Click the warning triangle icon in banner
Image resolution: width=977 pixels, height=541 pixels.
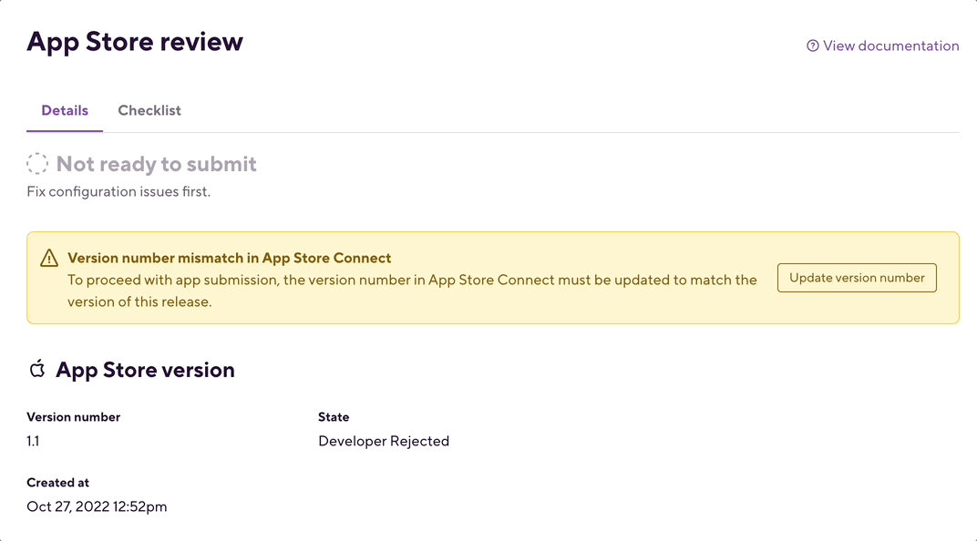(x=49, y=258)
